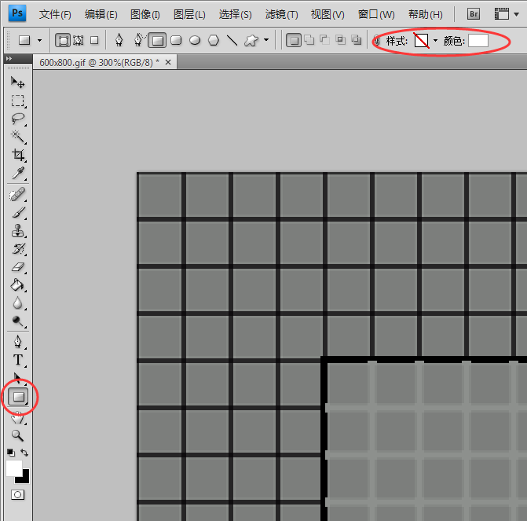Enable Shape Layers mode in options bar
This screenshot has width=527, height=521.
[63, 41]
